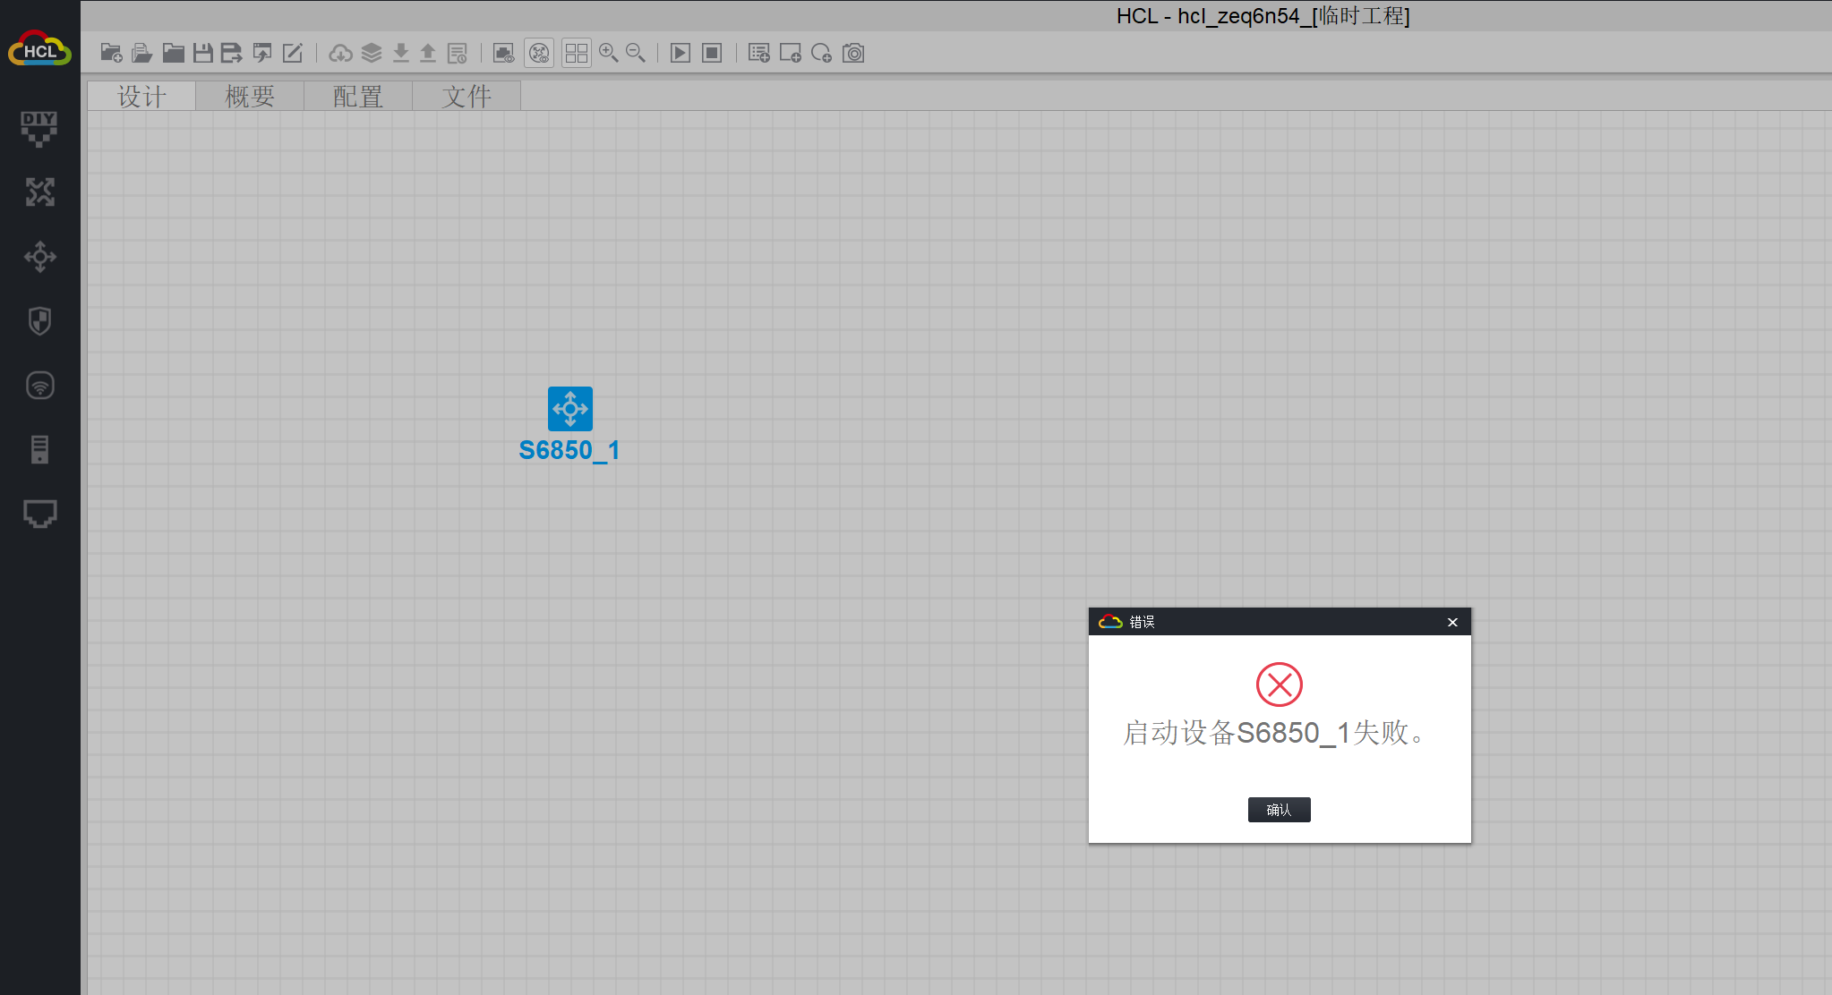Click the camera screenshot toolbar icon
Image resolution: width=1832 pixels, height=995 pixels.
pos(853,54)
